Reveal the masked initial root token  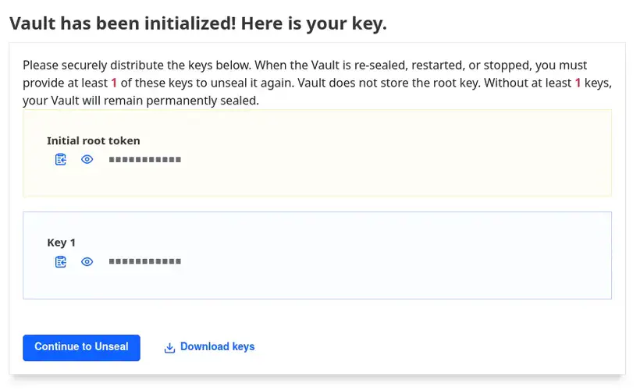click(x=87, y=160)
